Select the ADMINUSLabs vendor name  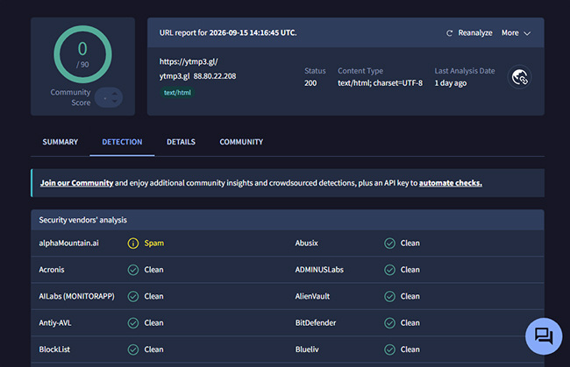319,270
